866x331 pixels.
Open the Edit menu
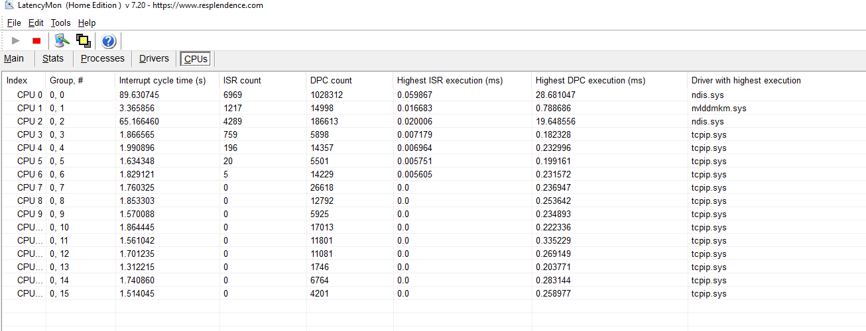[x=36, y=23]
